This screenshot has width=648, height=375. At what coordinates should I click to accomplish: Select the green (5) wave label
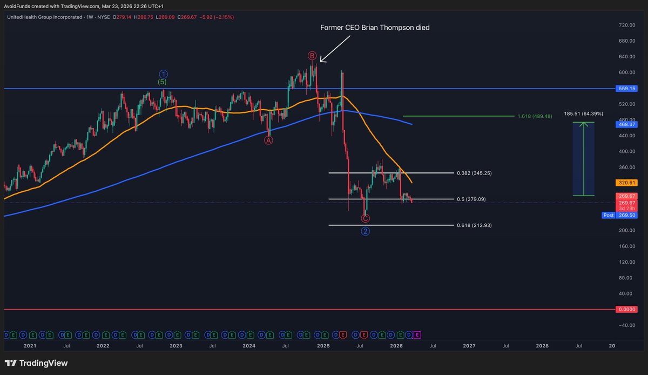pos(162,82)
